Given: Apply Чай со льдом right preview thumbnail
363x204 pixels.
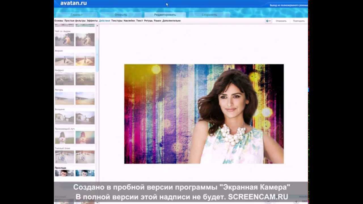Looking at the screenshot, I should tap(85, 40).
